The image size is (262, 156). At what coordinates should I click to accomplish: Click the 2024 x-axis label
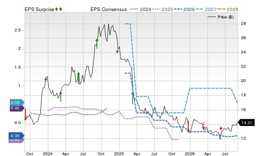(47, 154)
